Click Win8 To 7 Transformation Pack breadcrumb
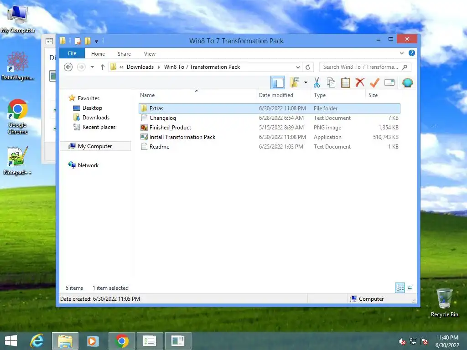The height and width of the screenshot is (350, 467). coord(202,67)
